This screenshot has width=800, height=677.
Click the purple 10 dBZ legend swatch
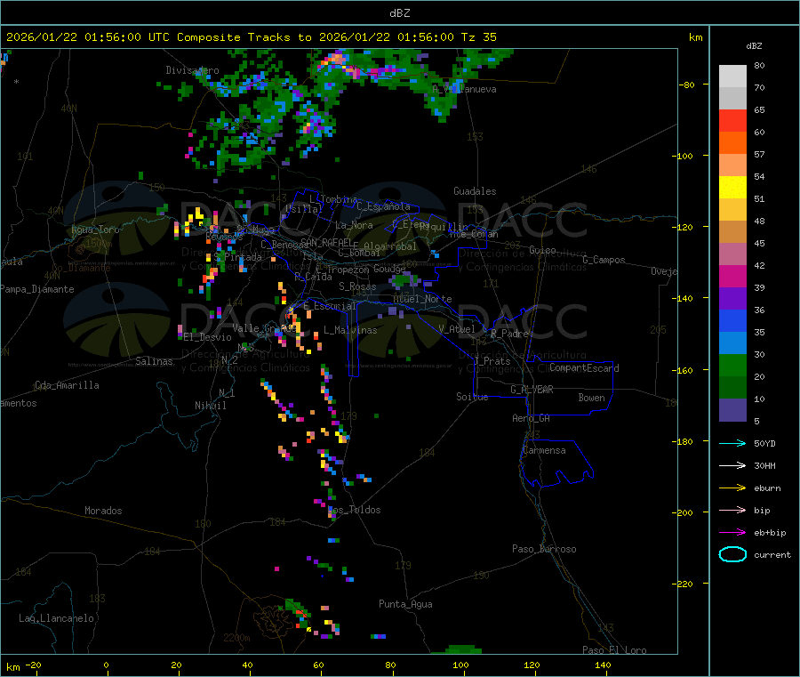click(732, 410)
